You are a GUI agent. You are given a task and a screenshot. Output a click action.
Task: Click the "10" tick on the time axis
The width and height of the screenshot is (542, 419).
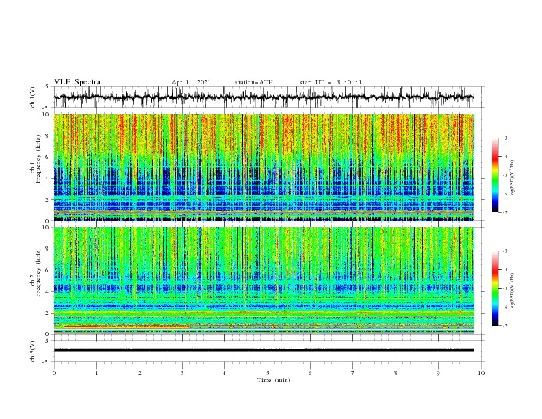pyautogui.click(x=481, y=373)
